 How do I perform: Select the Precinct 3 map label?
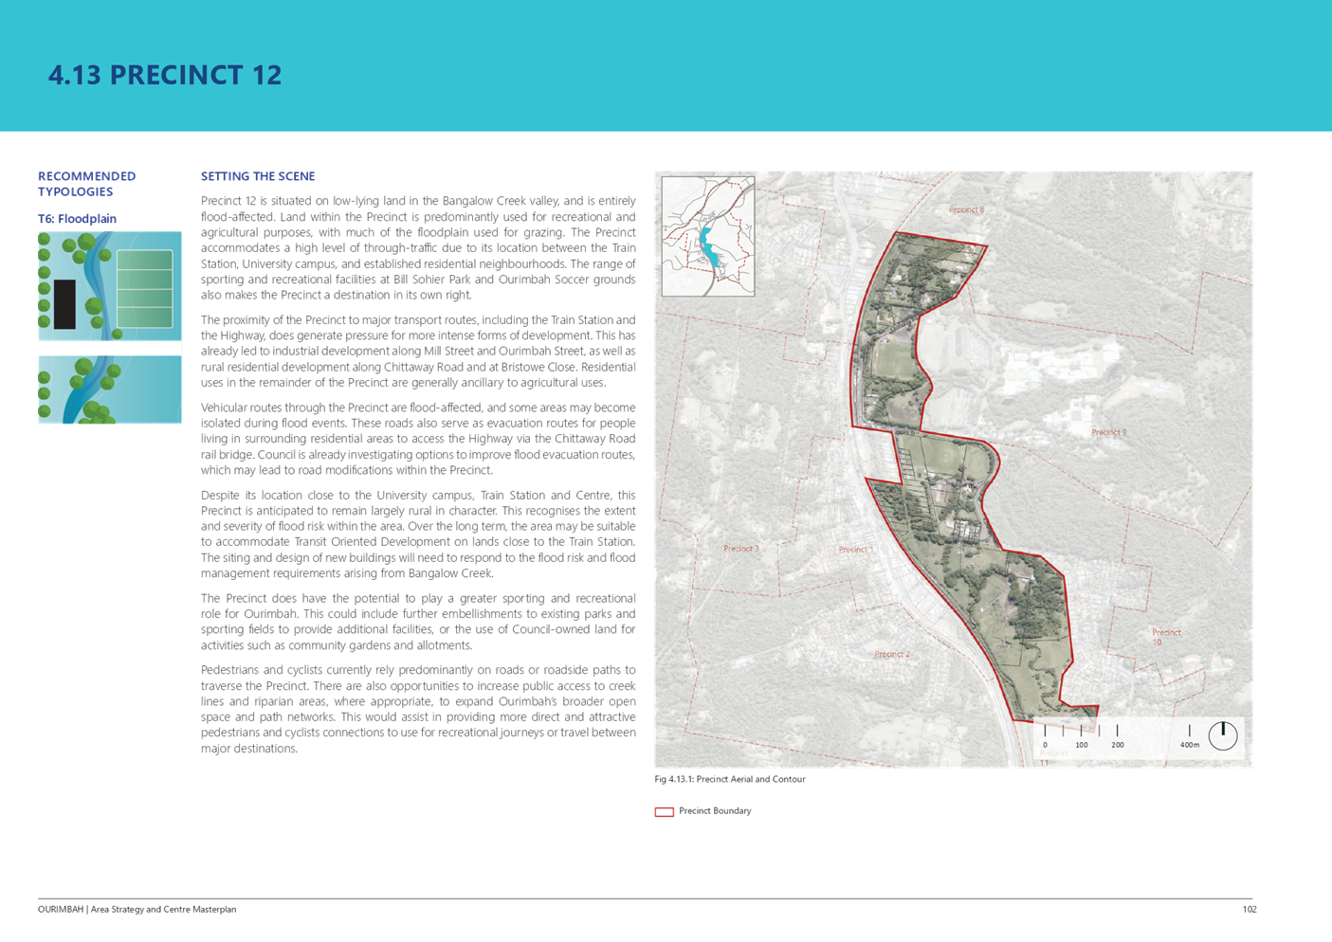coord(740,549)
